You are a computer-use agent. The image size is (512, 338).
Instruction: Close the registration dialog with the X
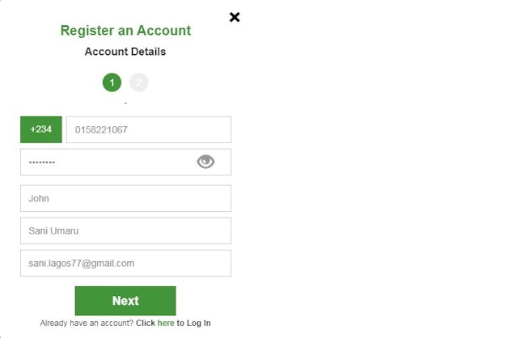235,17
